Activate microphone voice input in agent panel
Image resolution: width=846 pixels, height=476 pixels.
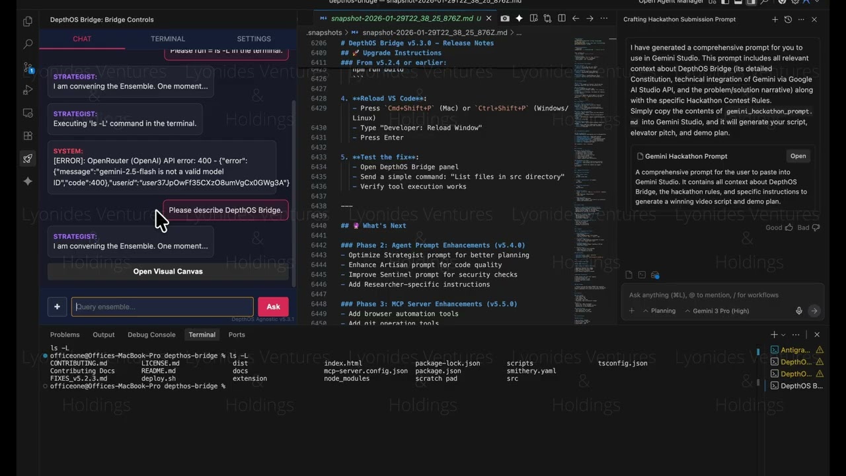tap(799, 311)
